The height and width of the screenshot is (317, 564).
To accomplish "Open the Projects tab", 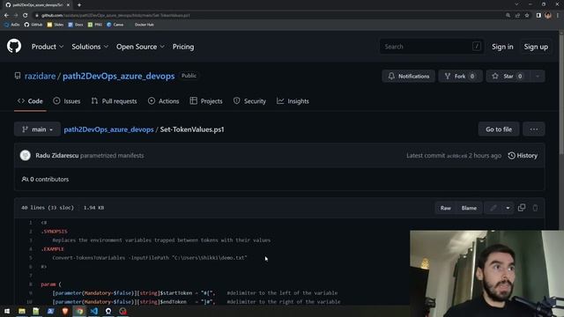I will pos(206,101).
